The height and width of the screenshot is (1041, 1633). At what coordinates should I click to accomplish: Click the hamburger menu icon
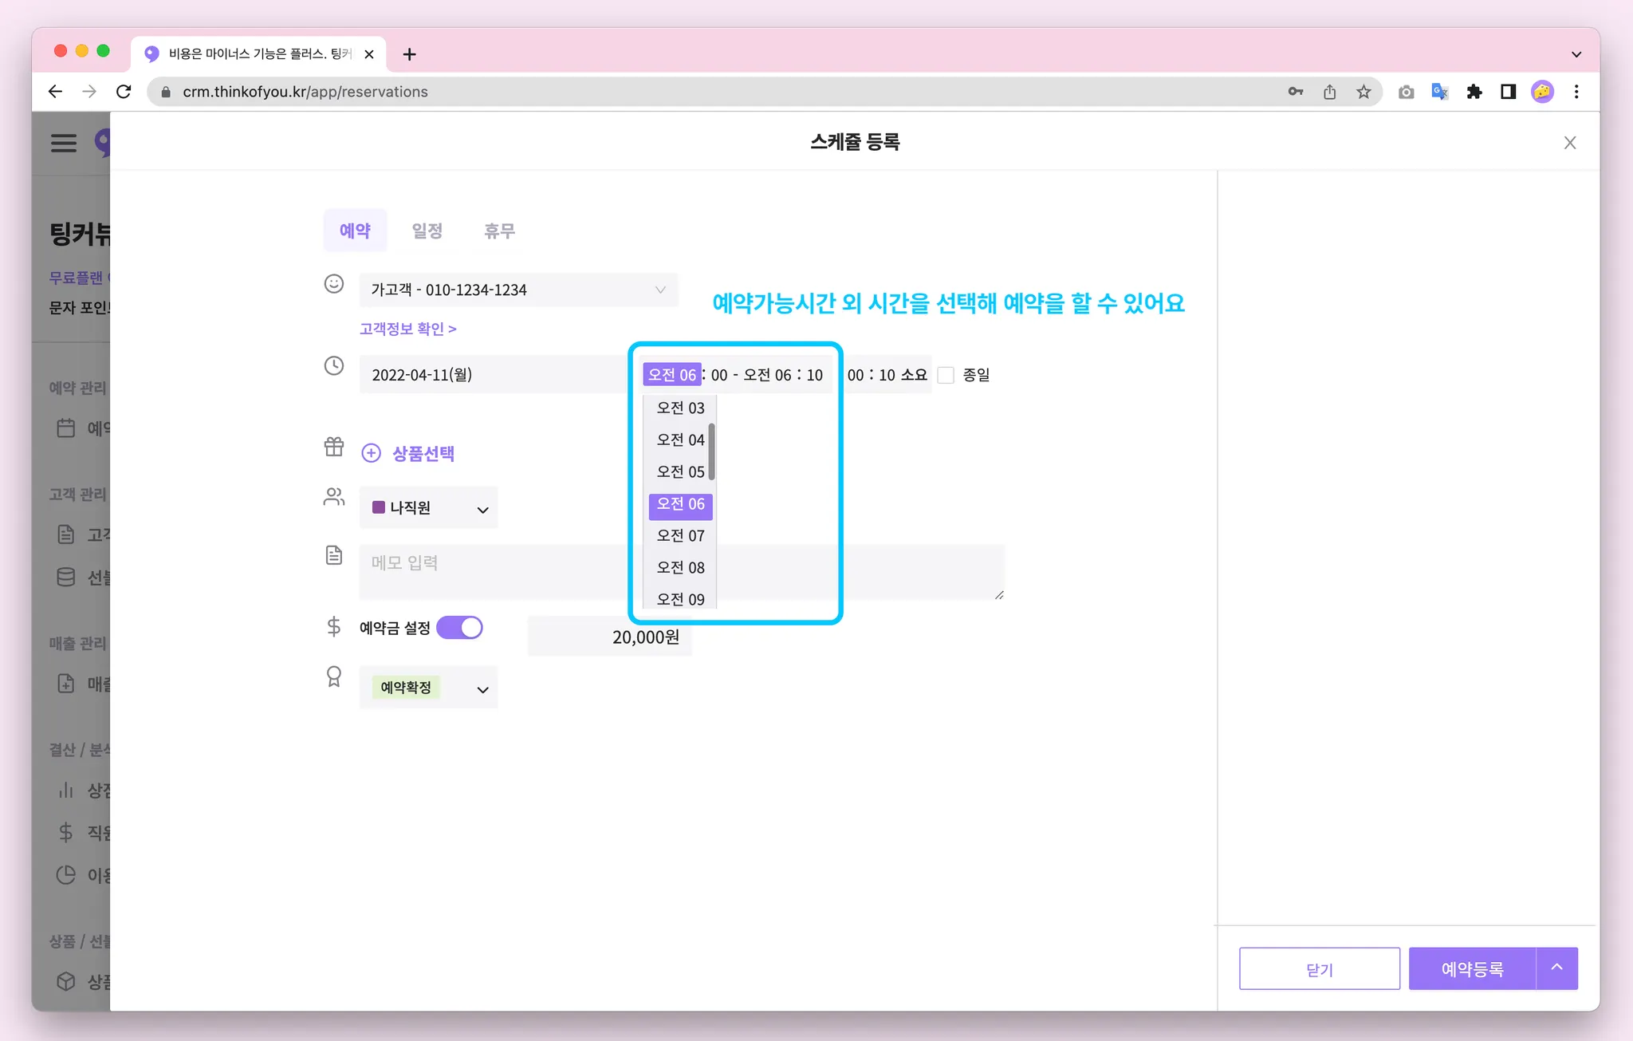click(x=64, y=143)
